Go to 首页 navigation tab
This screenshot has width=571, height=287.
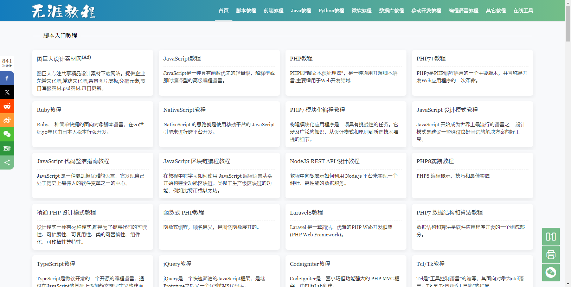coord(224,11)
